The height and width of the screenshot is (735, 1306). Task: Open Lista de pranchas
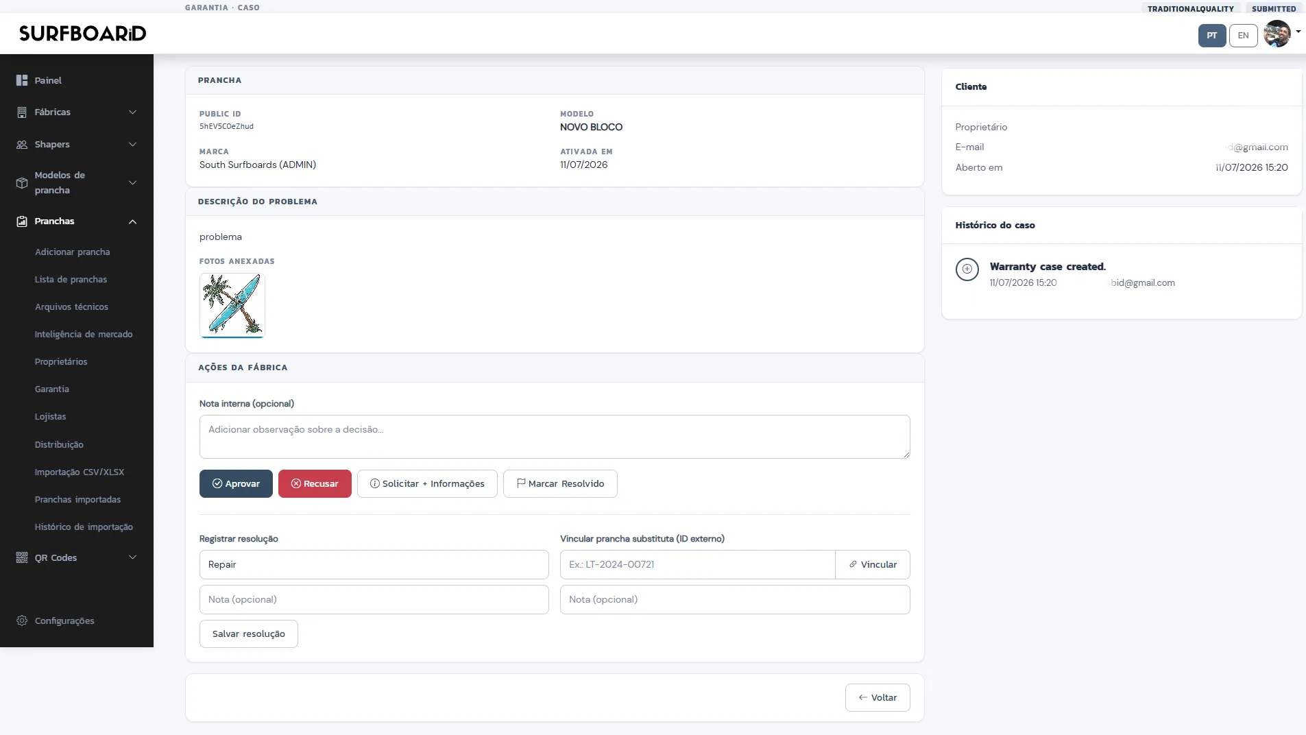[x=71, y=279]
